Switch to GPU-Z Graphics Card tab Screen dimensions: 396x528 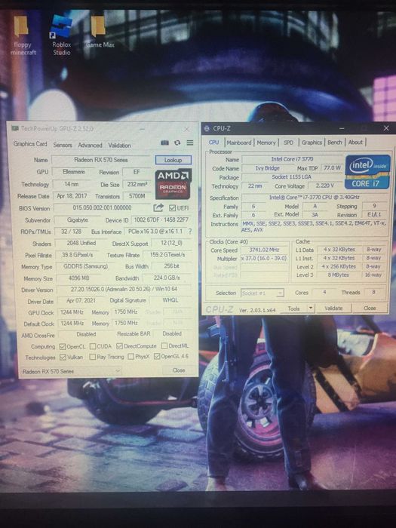[30, 144]
